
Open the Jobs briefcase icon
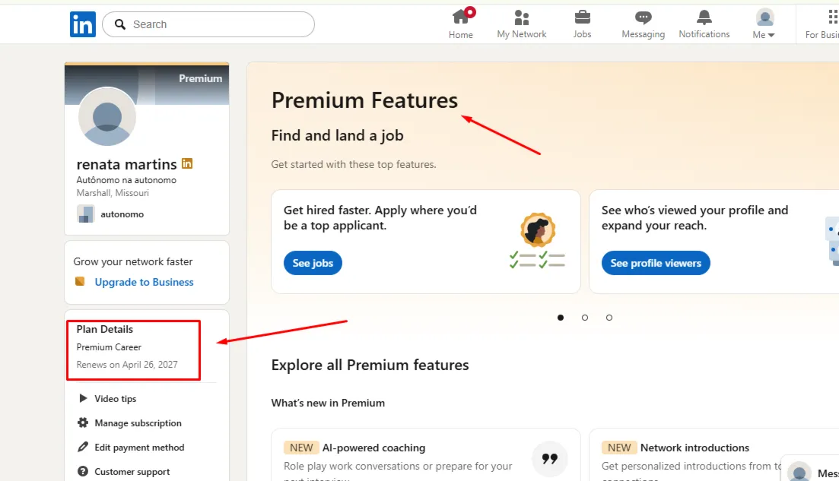582,17
